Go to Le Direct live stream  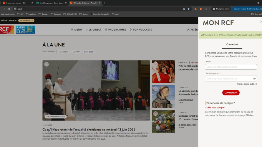(x=93, y=30)
